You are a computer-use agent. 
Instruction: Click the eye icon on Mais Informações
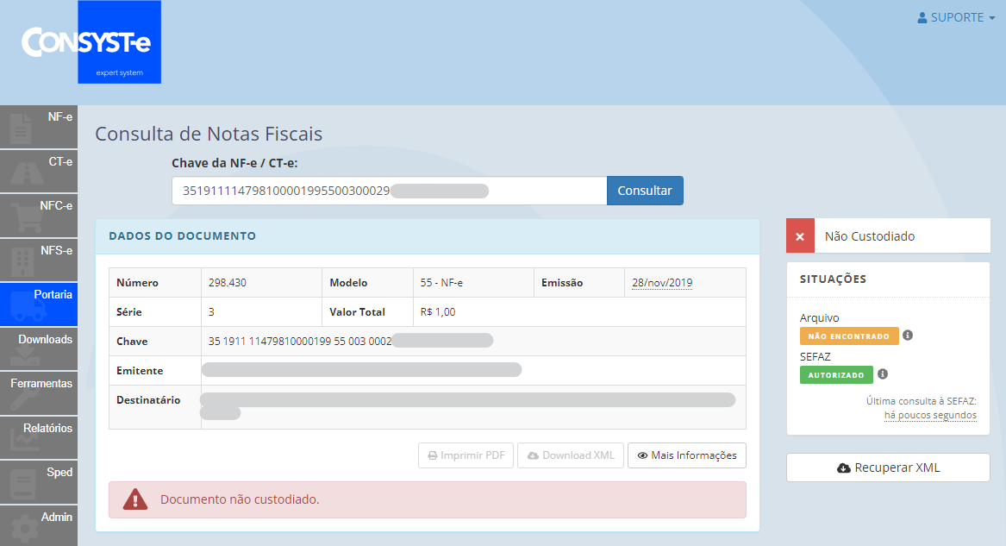pos(642,455)
